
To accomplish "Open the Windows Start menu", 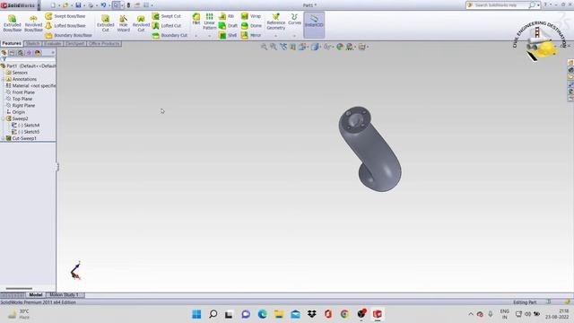I will [196, 314].
